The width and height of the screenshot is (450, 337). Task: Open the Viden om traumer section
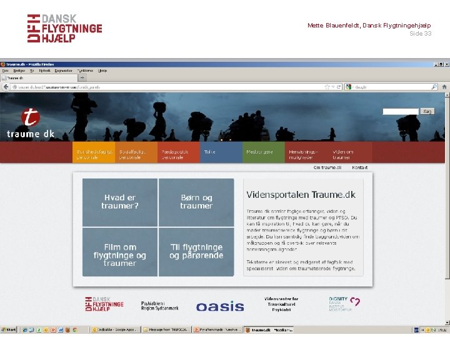coord(350,152)
